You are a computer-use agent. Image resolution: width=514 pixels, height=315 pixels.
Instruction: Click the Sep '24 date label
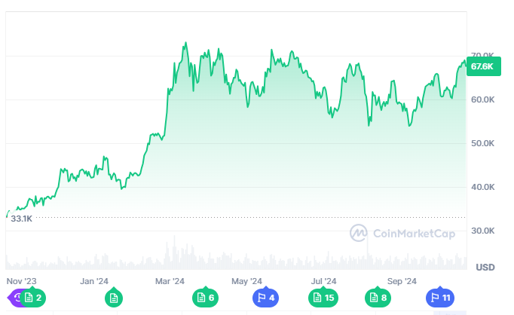402,281
